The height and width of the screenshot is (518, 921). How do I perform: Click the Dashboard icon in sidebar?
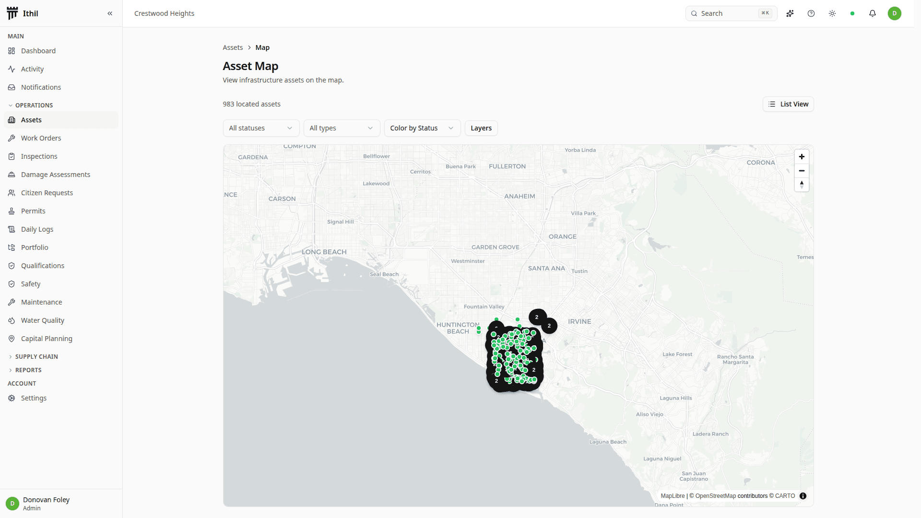(12, 51)
